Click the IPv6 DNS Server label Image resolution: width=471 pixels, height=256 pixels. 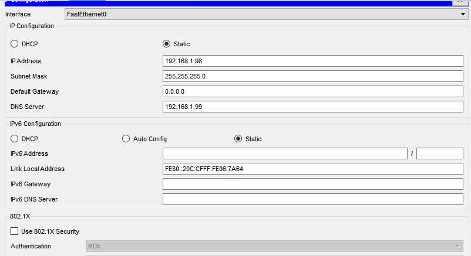pyautogui.click(x=34, y=199)
